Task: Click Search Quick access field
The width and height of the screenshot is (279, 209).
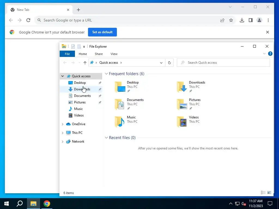Action: 223,63
